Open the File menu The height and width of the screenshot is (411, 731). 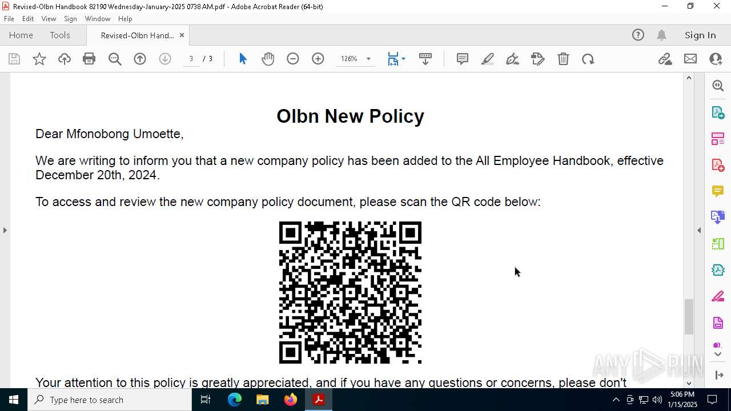pyautogui.click(x=9, y=19)
